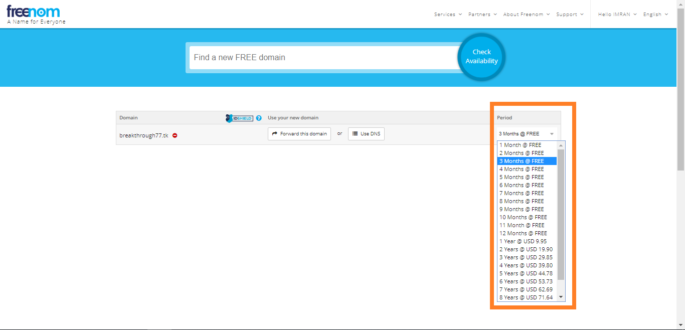Click the IDSHIELD logo icon
This screenshot has width=685, height=330.
click(x=239, y=118)
